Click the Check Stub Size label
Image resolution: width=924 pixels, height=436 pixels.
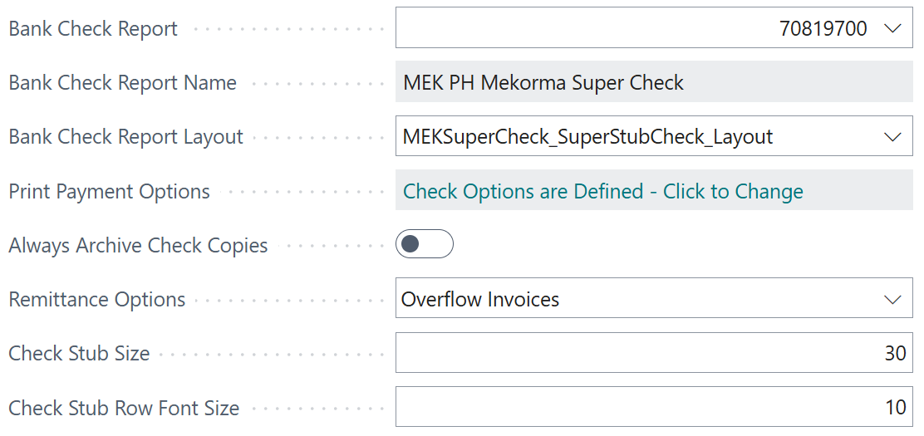pos(79,354)
